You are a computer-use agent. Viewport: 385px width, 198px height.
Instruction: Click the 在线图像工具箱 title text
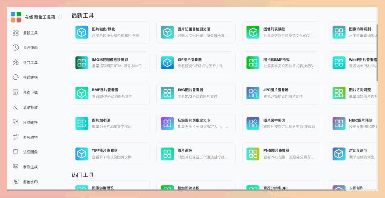[40, 17]
